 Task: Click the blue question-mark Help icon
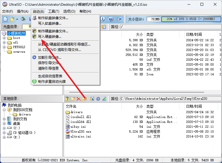[x=111, y=19]
